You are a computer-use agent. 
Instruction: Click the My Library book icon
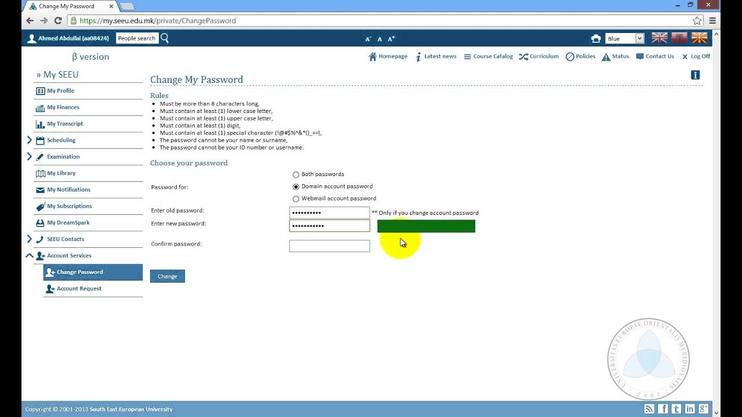(x=40, y=173)
